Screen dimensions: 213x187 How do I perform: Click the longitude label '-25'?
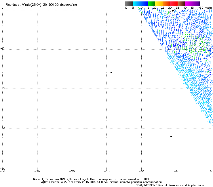point(37,171)
